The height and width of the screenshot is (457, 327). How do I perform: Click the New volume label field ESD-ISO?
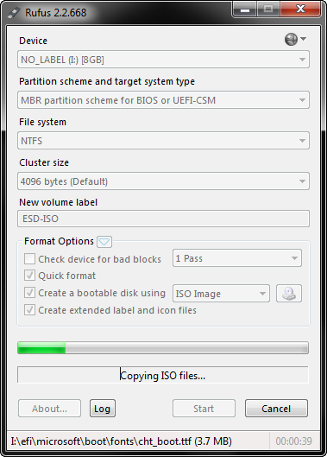[x=163, y=219]
